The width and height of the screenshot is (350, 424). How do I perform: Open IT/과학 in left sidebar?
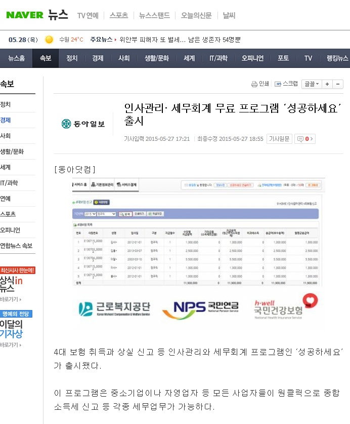click(9, 183)
